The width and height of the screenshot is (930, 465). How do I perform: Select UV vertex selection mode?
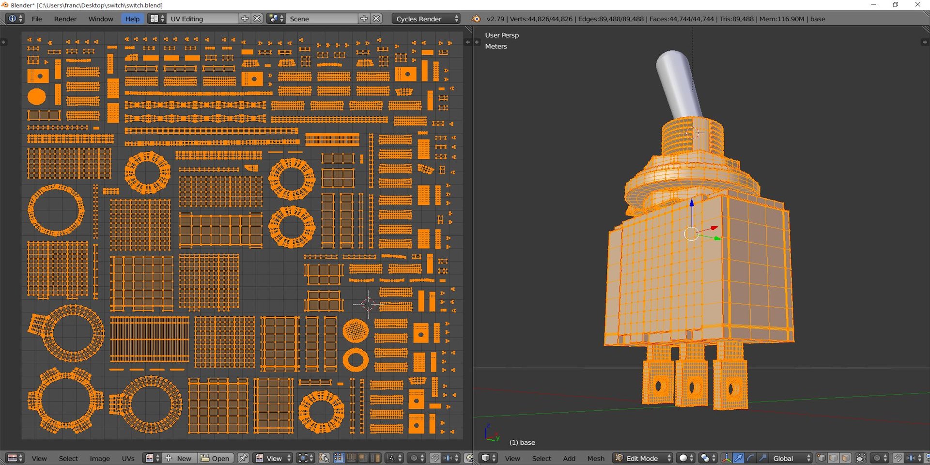[x=339, y=458]
